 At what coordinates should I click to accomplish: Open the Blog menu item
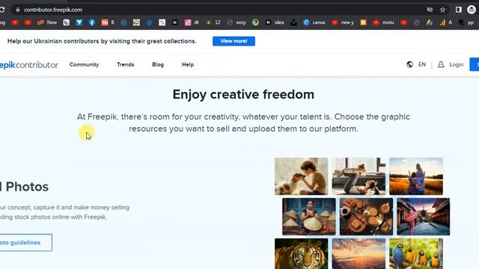tap(158, 64)
